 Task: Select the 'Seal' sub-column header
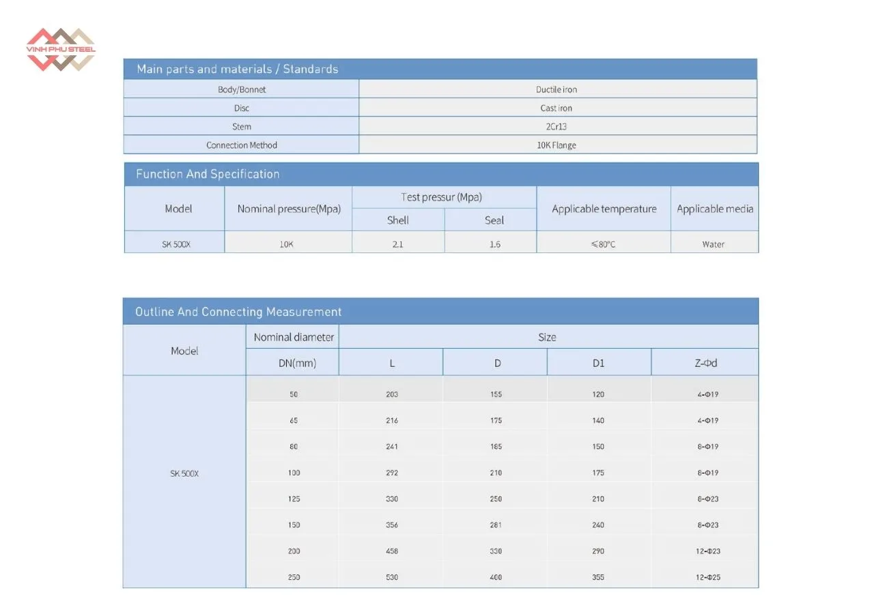(x=494, y=220)
